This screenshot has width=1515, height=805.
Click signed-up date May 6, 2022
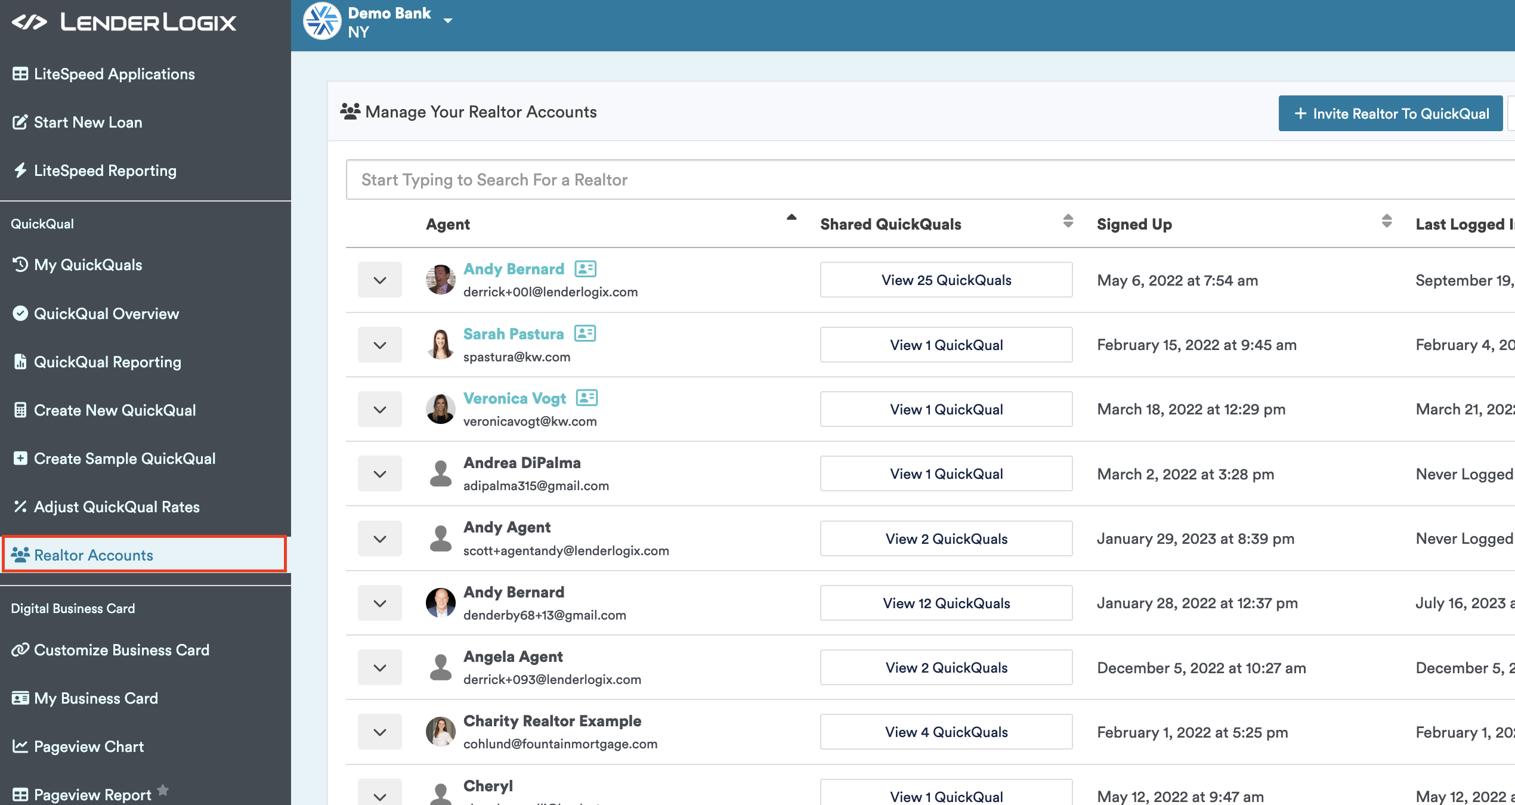click(1177, 280)
